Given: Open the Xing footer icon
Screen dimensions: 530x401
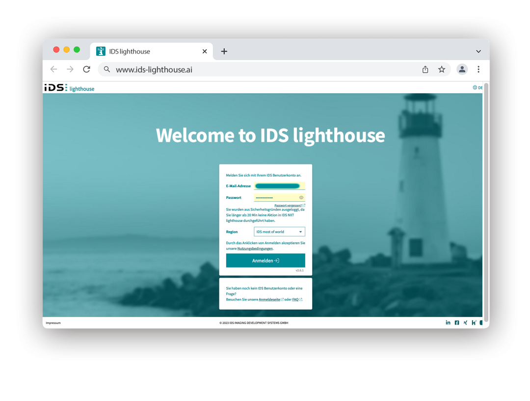Looking at the screenshot, I should pyautogui.click(x=465, y=322).
